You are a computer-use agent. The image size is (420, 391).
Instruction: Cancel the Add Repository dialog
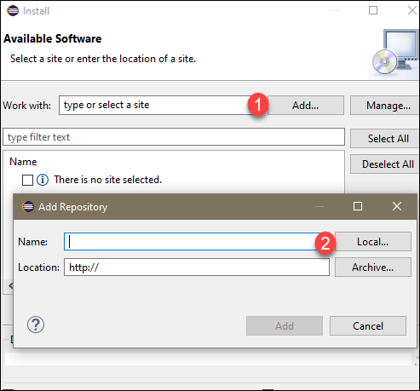[368, 326]
